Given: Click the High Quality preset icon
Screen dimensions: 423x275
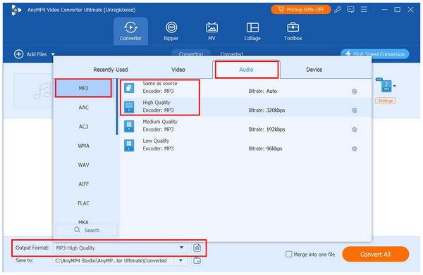Looking at the screenshot, I should pos(129,107).
